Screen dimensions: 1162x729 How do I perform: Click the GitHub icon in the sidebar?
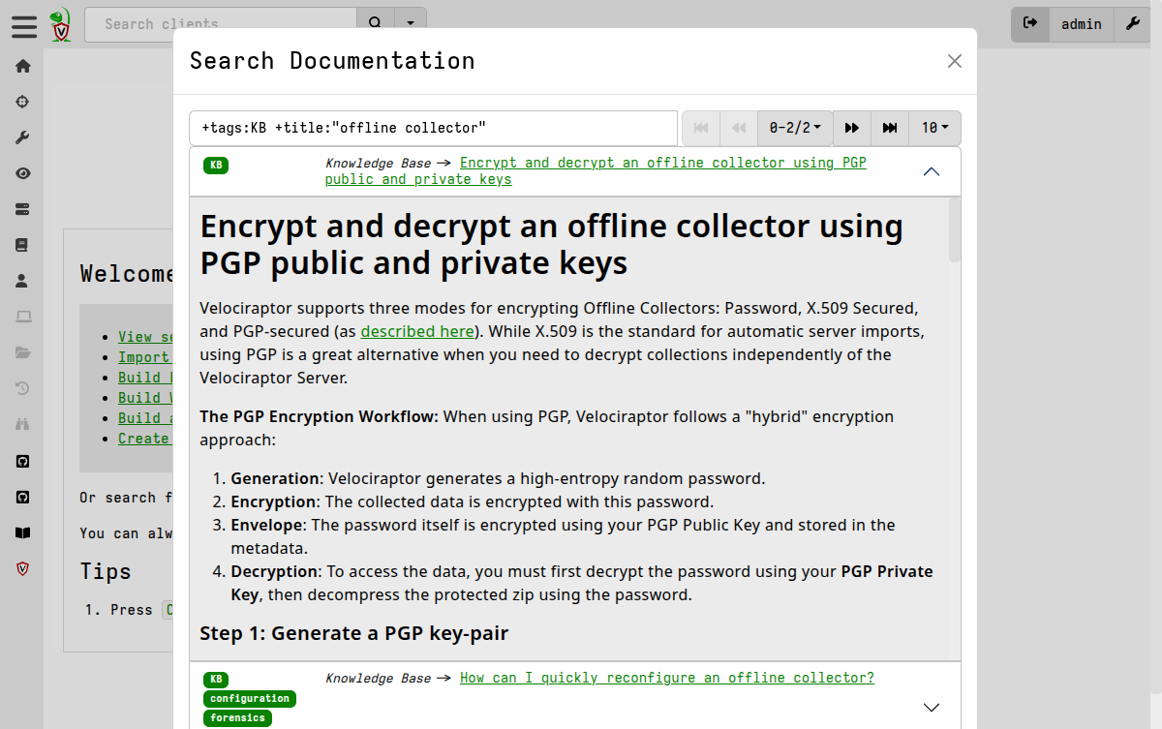(22, 461)
